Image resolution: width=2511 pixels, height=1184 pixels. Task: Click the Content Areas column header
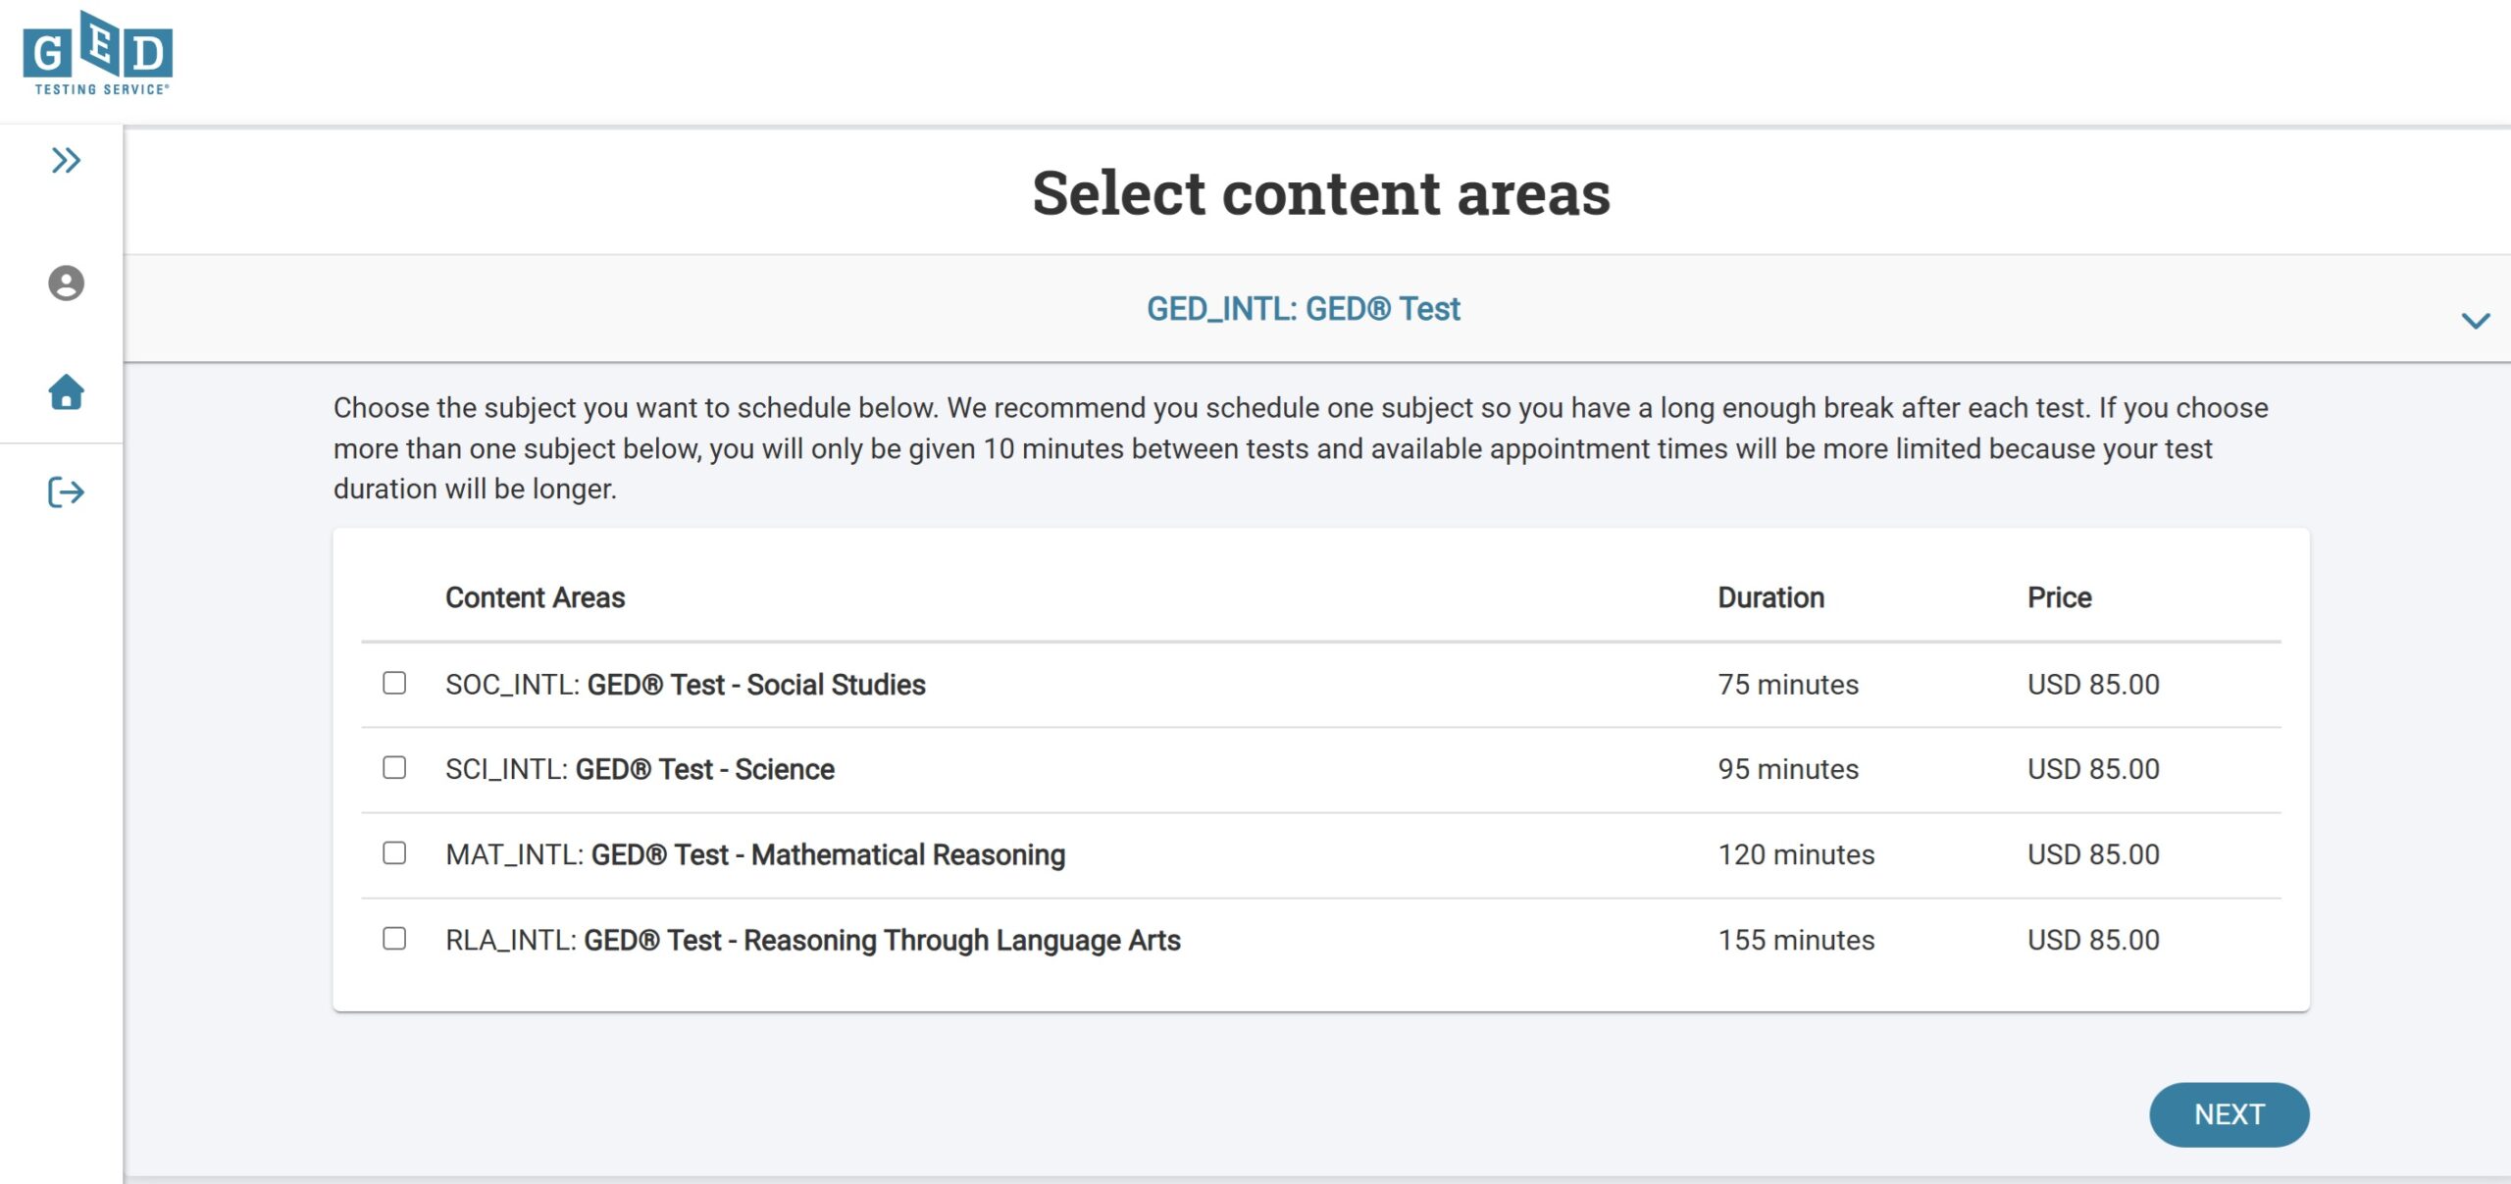coord(535,597)
